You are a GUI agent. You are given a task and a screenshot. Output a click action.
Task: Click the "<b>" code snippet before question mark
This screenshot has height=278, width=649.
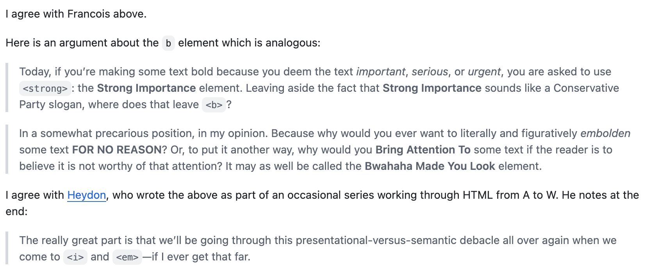[x=214, y=105]
